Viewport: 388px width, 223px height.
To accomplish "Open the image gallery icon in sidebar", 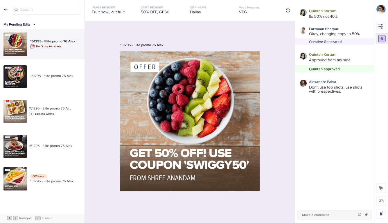I will pyautogui.click(x=381, y=201).
